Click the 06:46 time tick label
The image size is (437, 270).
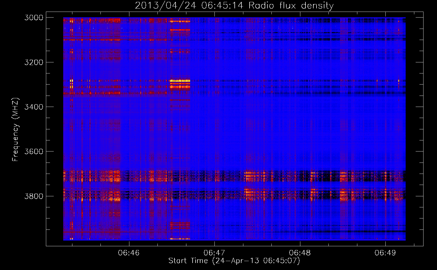(129, 253)
